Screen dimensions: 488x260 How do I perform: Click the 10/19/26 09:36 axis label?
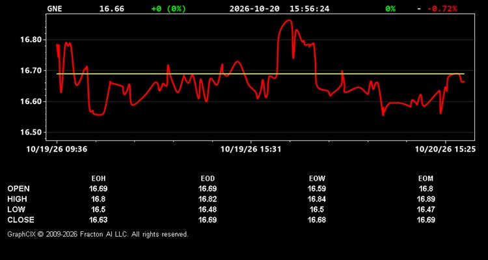click(x=57, y=149)
